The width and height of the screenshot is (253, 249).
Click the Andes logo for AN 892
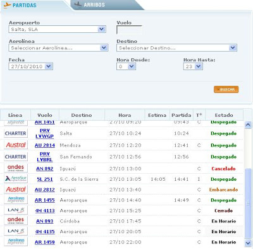16,168
